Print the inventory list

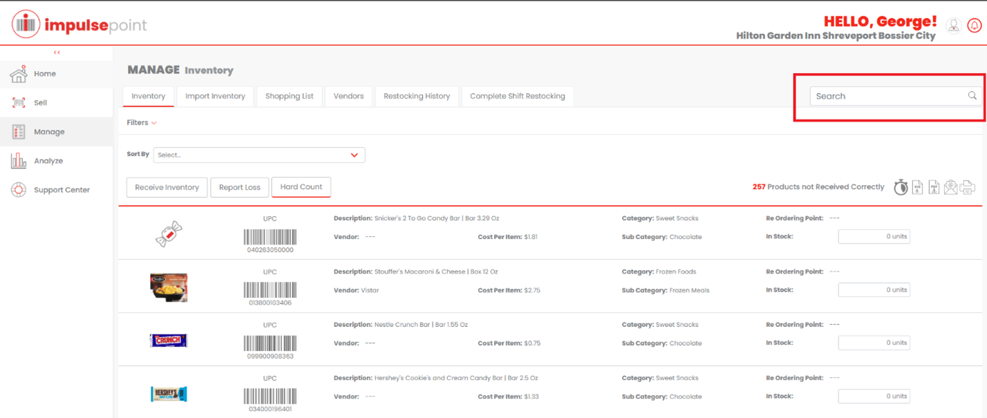click(968, 187)
